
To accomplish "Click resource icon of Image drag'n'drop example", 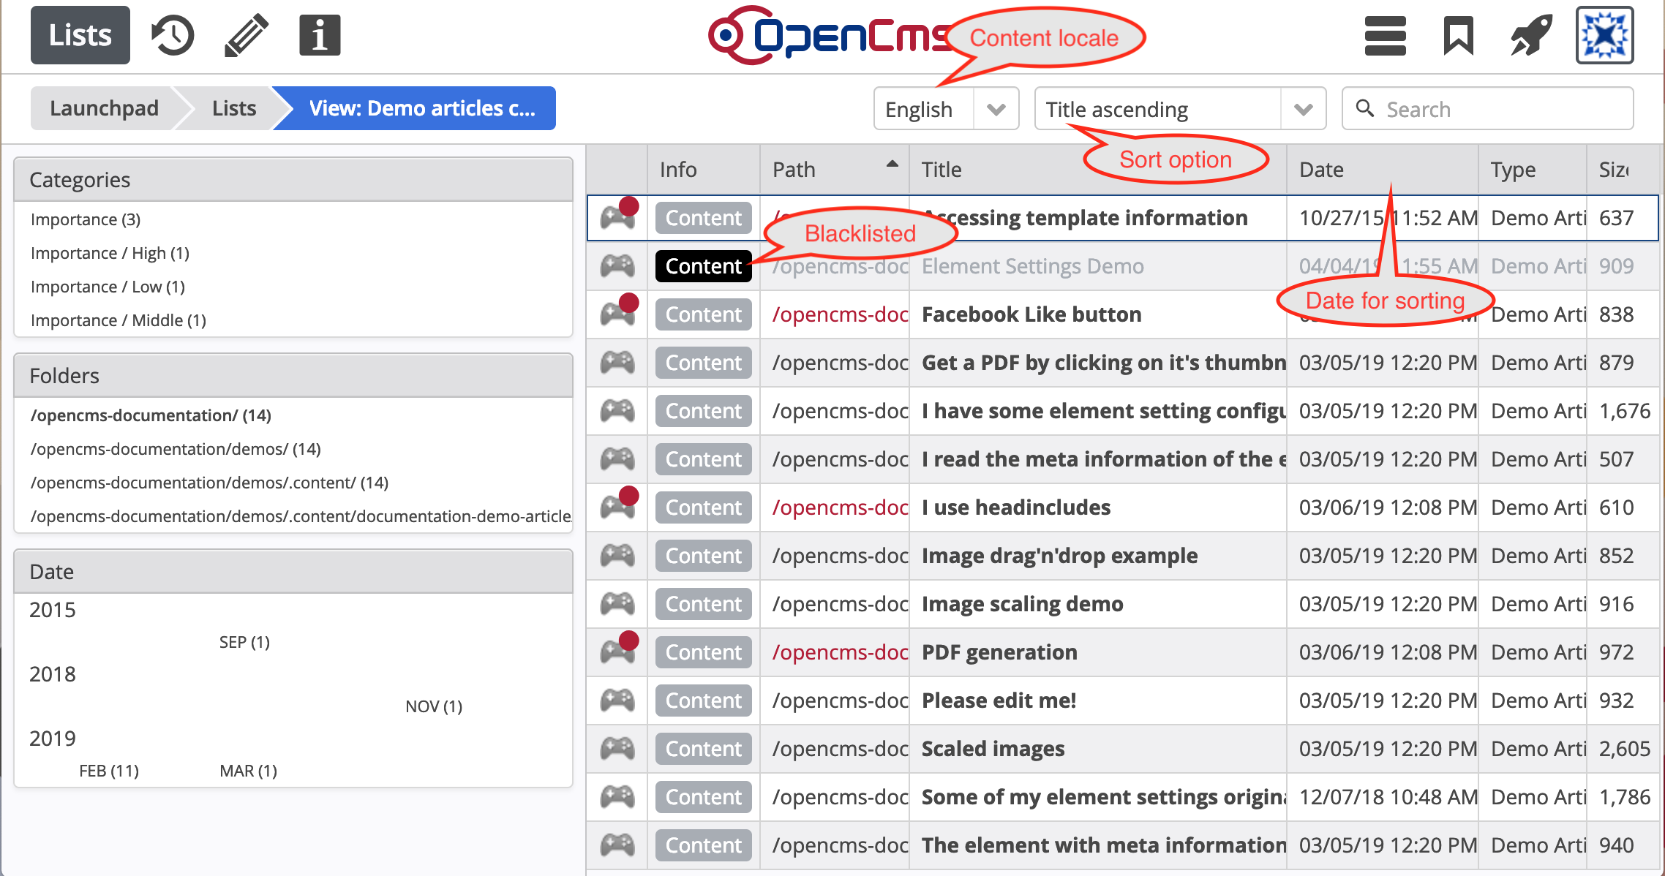I will (x=617, y=555).
